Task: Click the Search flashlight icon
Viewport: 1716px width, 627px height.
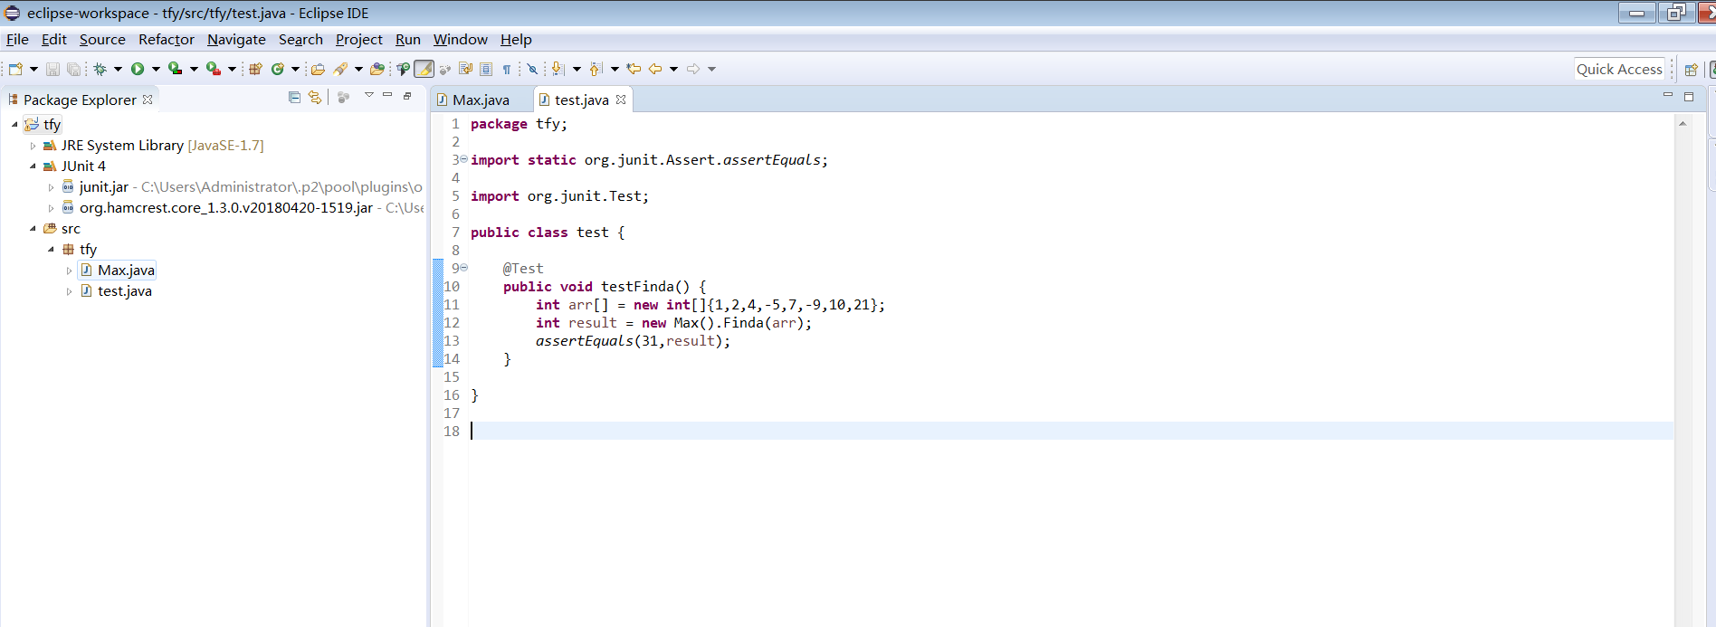Action: pyautogui.click(x=341, y=69)
